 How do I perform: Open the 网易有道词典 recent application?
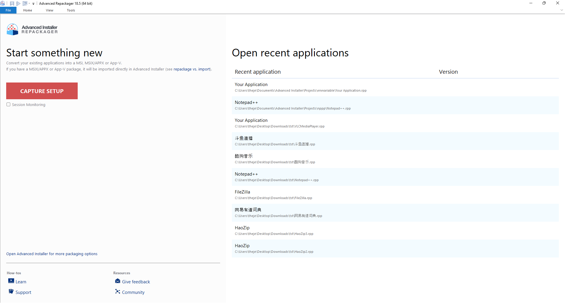pyautogui.click(x=395, y=213)
